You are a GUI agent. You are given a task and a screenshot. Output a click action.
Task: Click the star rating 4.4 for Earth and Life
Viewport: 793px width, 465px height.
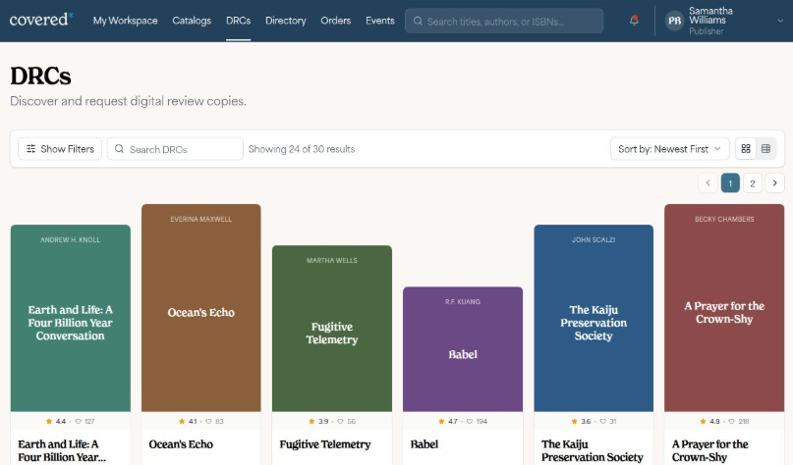pyautogui.click(x=56, y=421)
